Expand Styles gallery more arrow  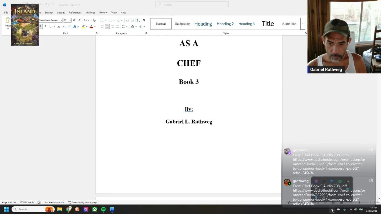coord(302,24)
